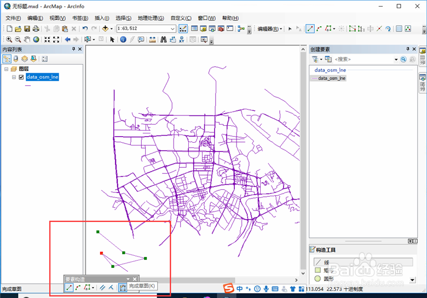Switch to List By Source view

coord(16,59)
